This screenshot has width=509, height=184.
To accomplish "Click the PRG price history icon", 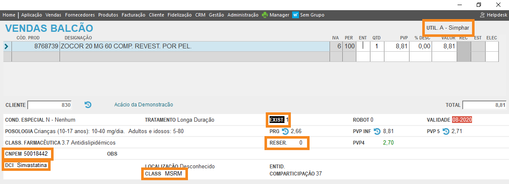I will (285, 131).
